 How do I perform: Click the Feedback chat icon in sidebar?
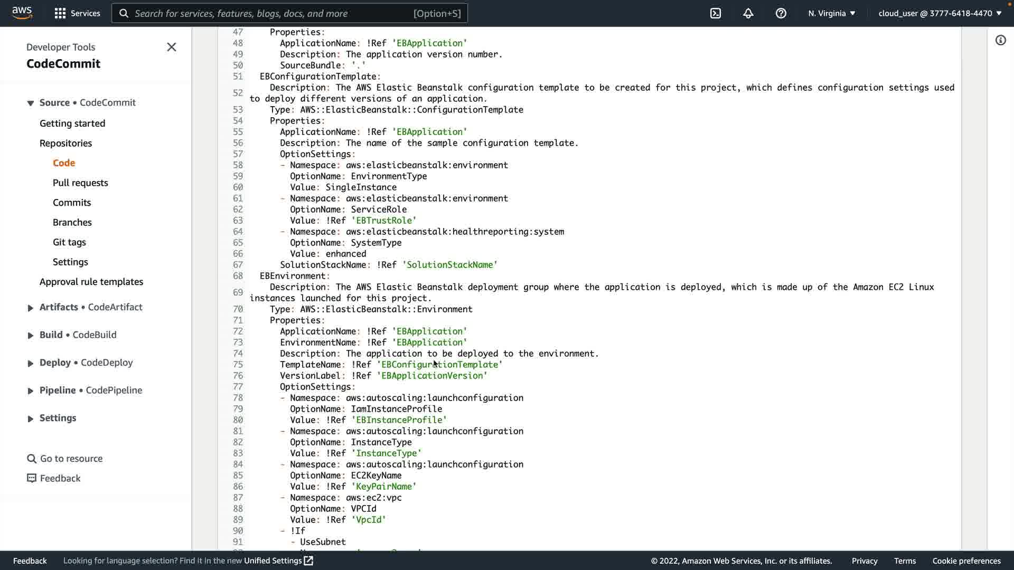pyautogui.click(x=32, y=478)
